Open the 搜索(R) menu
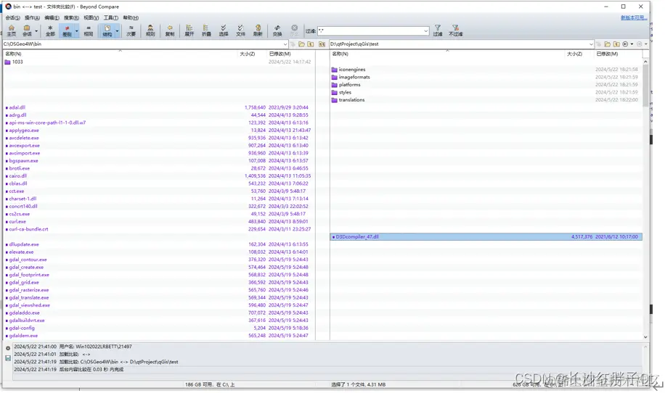This screenshot has height=393, width=665. (x=71, y=18)
